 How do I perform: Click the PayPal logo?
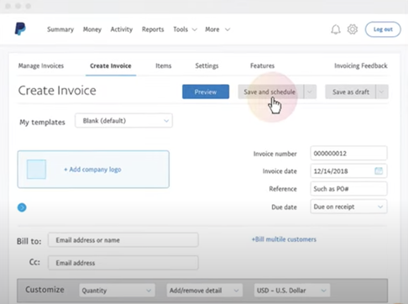(20, 29)
